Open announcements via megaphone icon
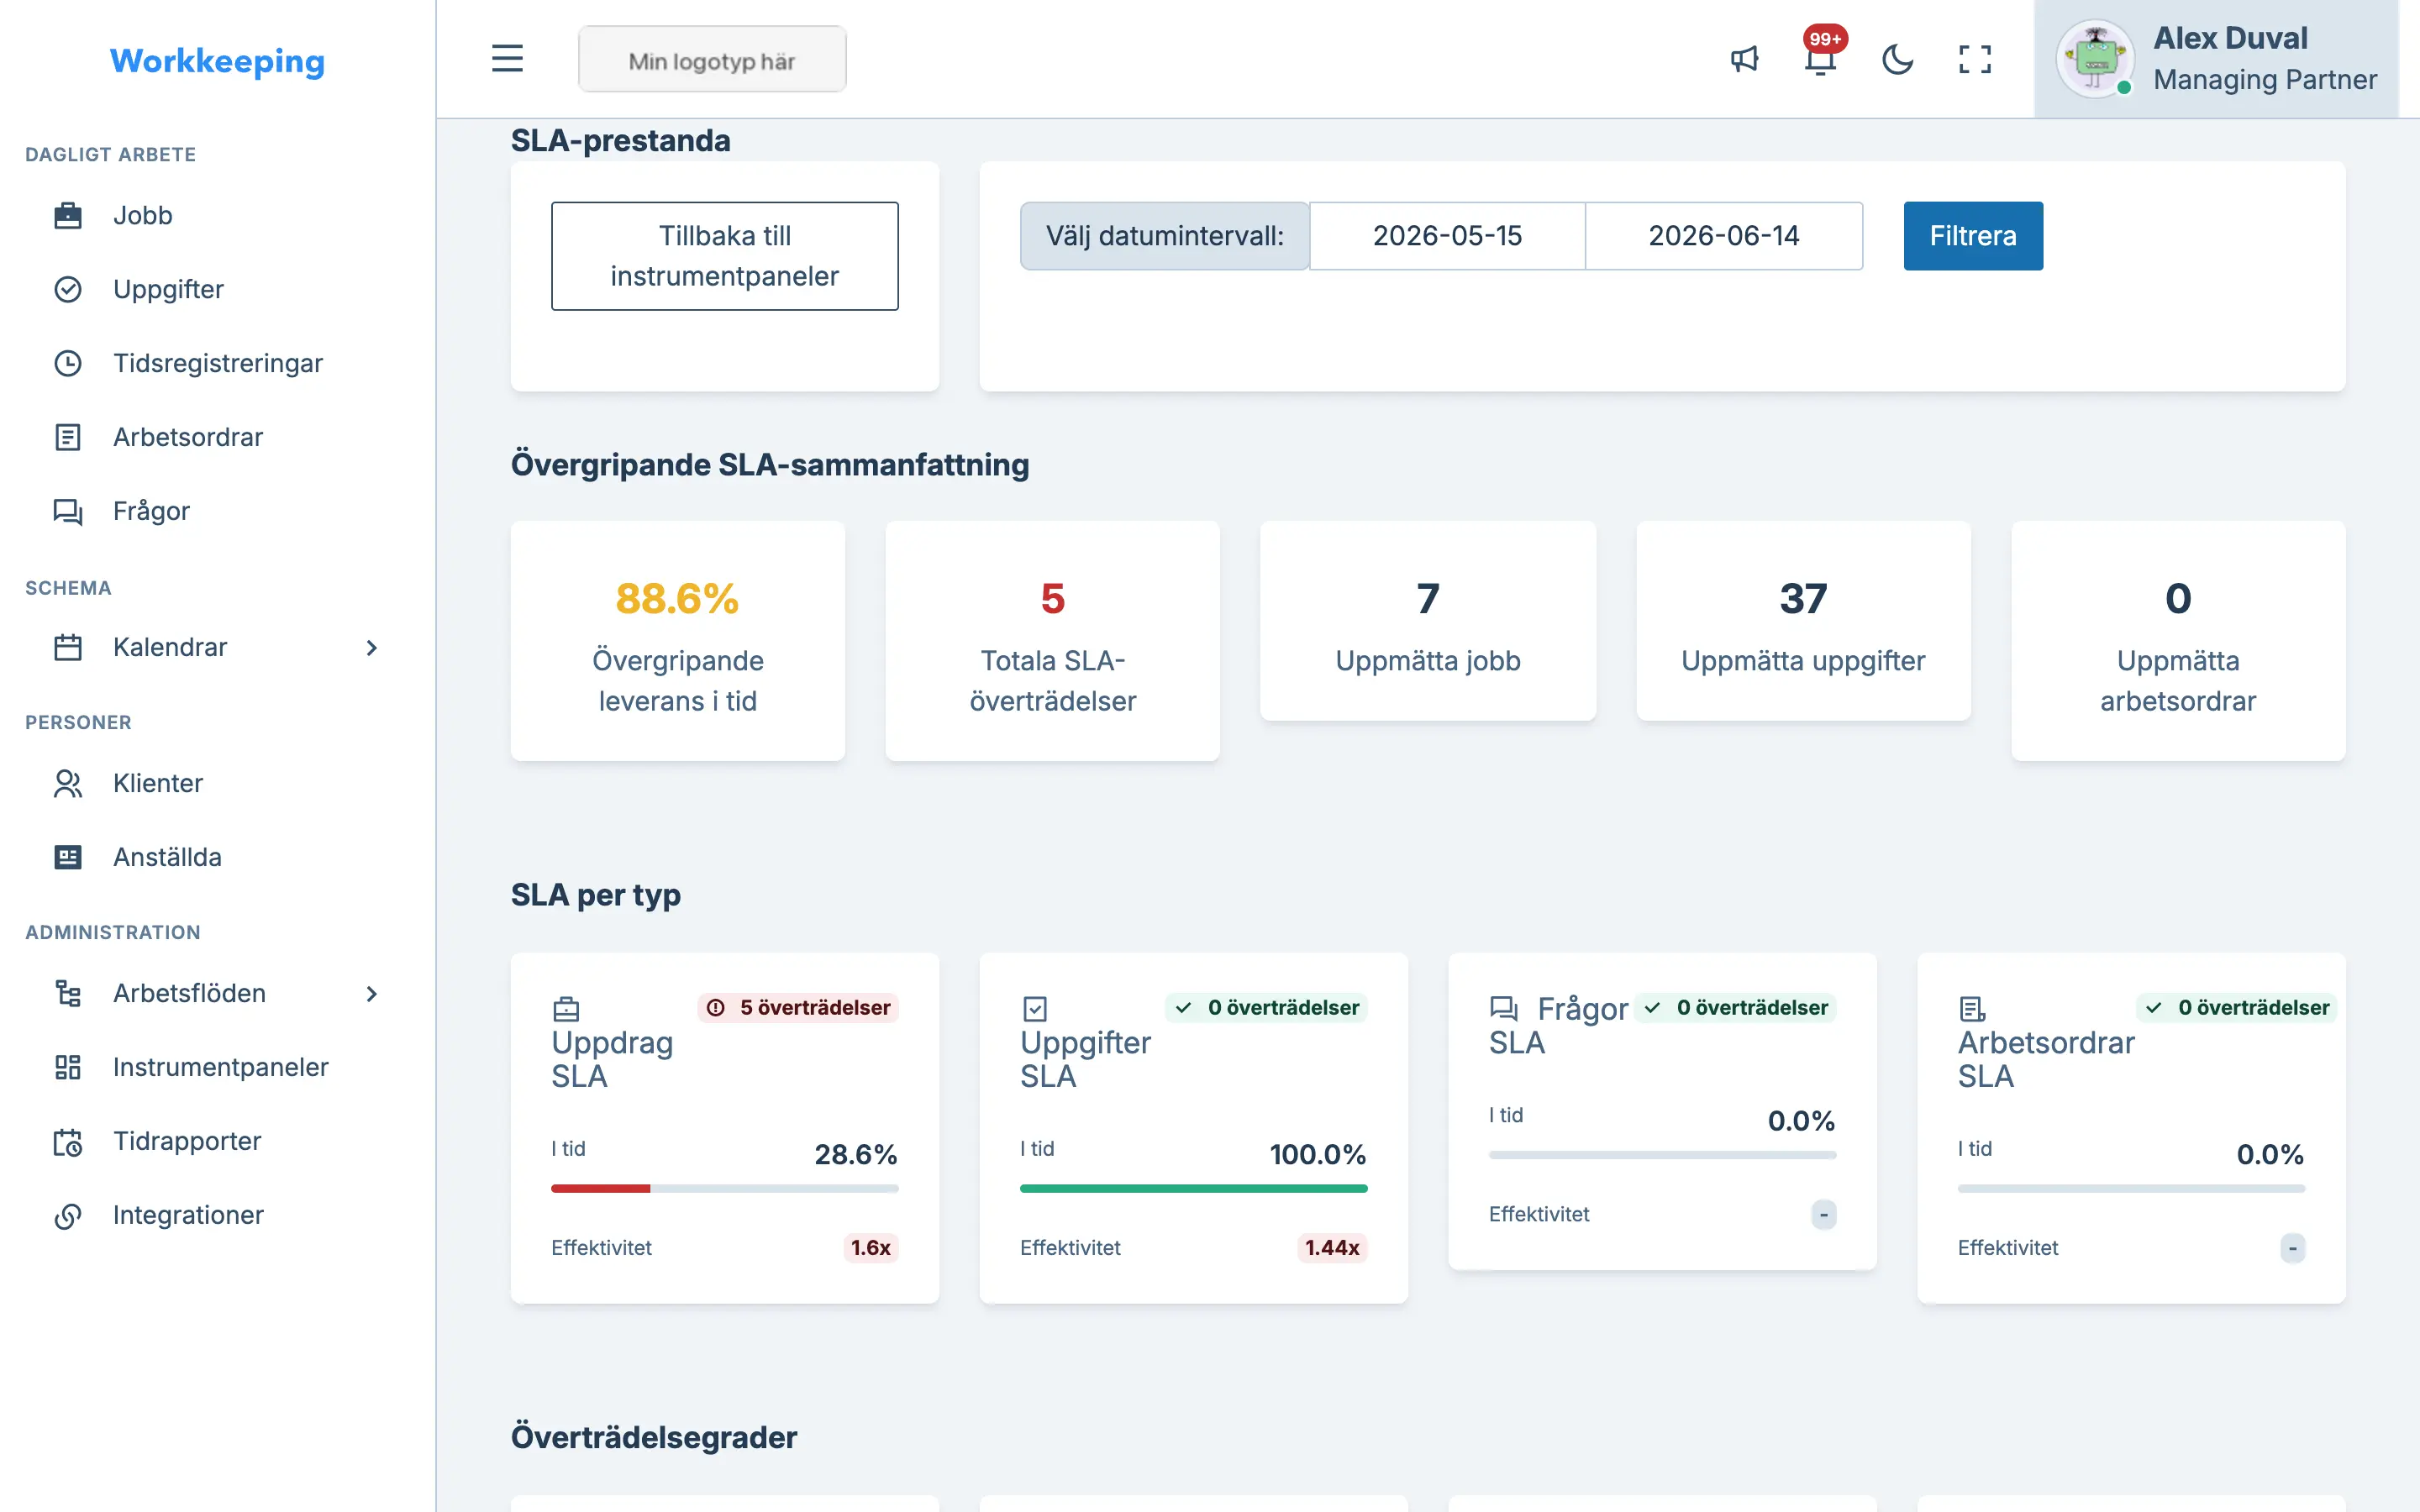The image size is (2420, 1512). (1744, 59)
